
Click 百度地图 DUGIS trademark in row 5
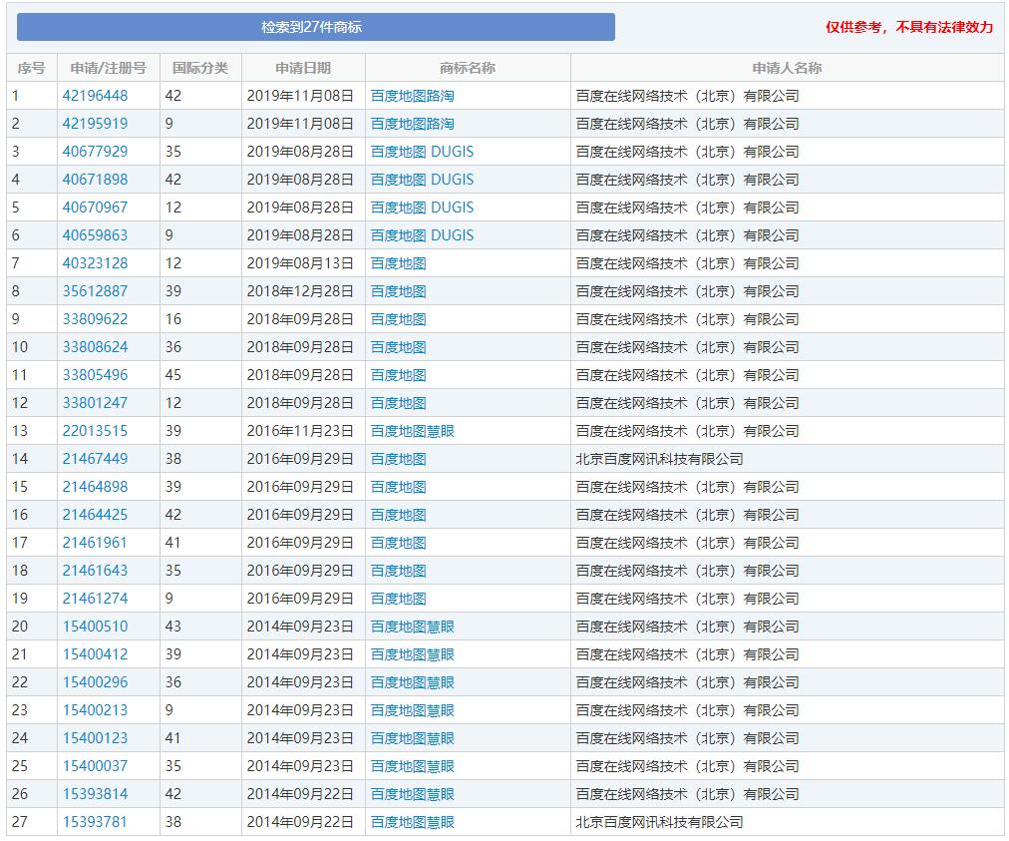point(422,208)
